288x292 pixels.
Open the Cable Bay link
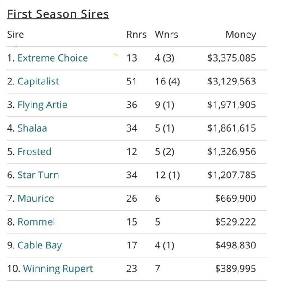40,245
